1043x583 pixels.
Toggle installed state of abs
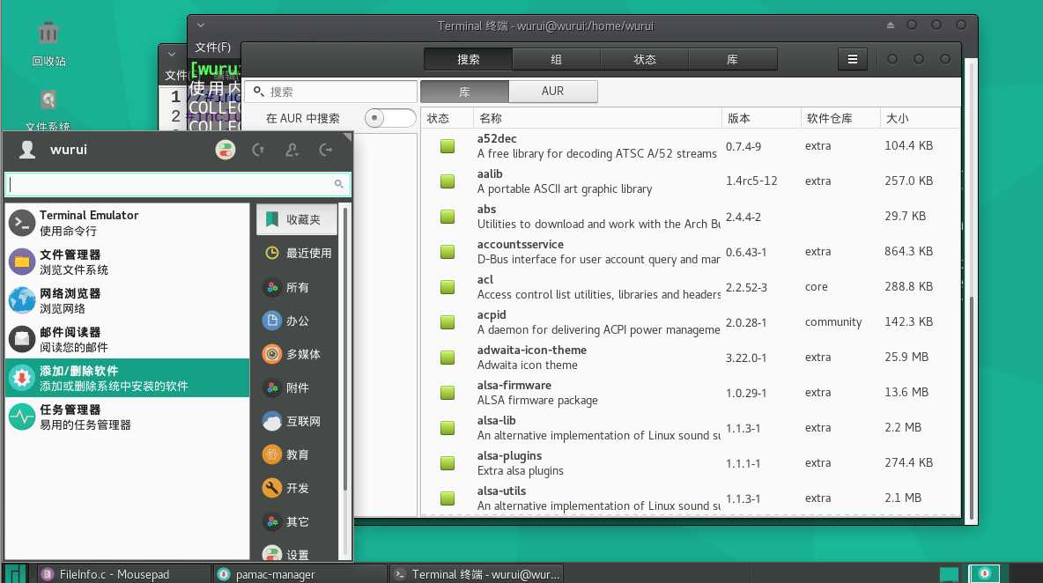pos(448,217)
